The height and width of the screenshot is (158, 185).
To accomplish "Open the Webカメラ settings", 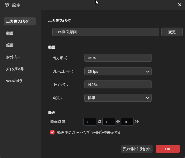I will (x=14, y=81).
